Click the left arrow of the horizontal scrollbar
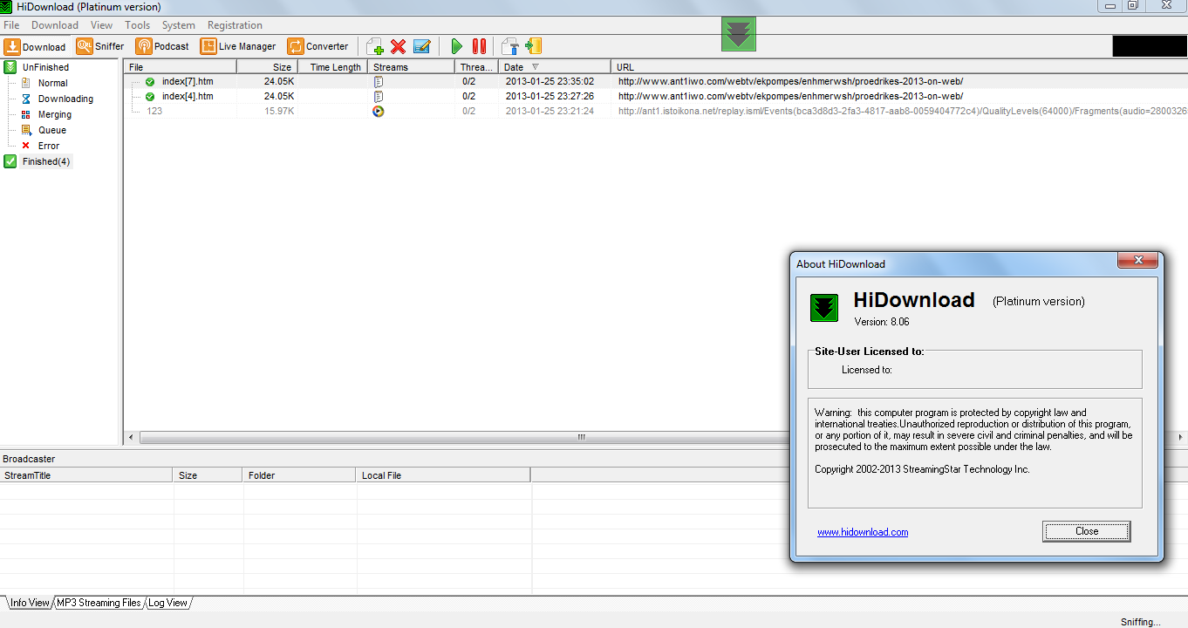The height and width of the screenshot is (628, 1188). [x=132, y=437]
